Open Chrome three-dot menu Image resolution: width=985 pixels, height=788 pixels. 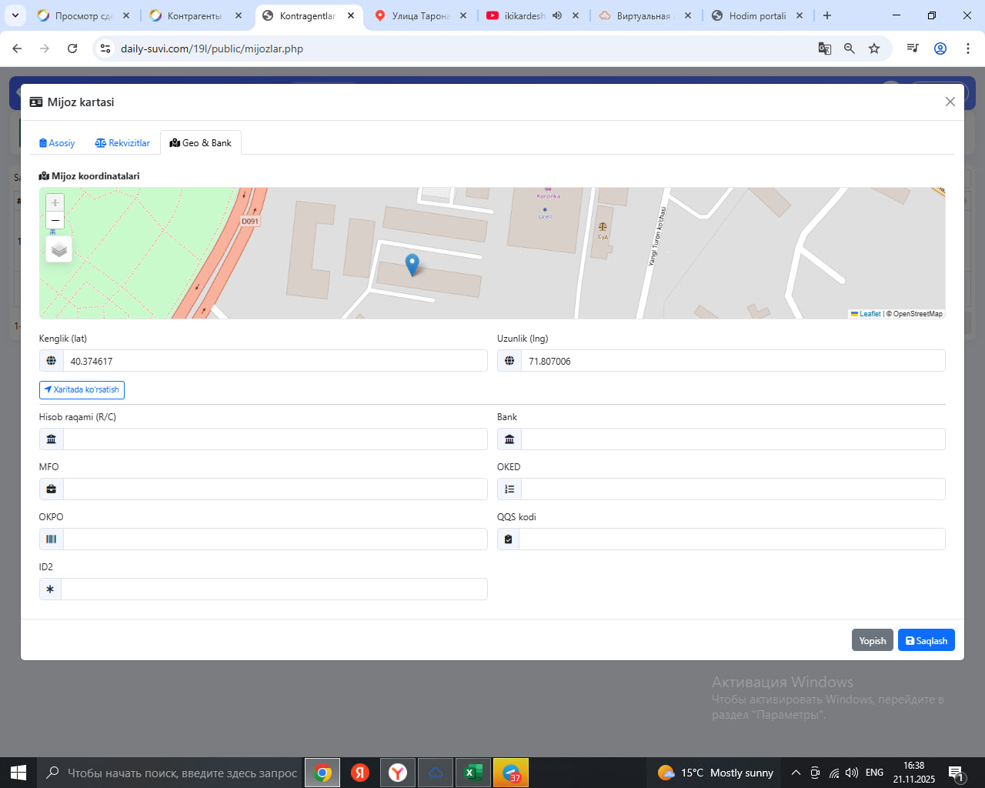[x=967, y=48]
